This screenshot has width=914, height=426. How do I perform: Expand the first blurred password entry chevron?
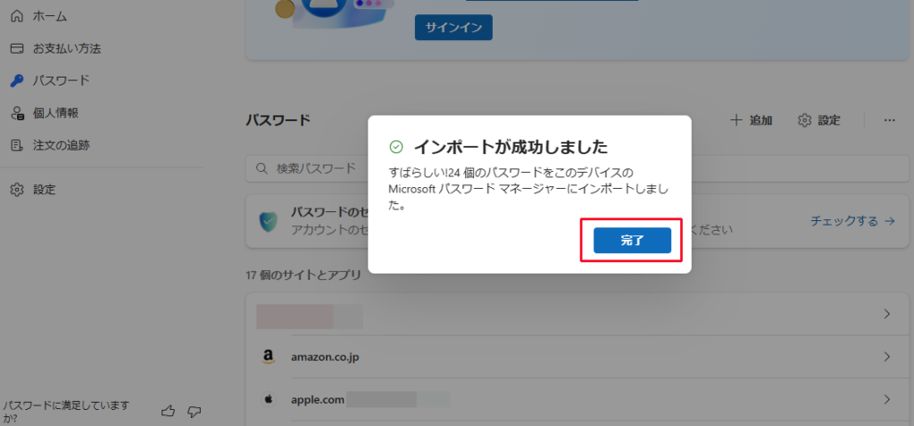click(x=887, y=314)
